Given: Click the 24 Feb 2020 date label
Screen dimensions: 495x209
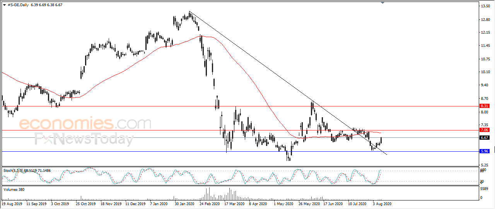Looking at the screenshot, I should coord(209,203).
